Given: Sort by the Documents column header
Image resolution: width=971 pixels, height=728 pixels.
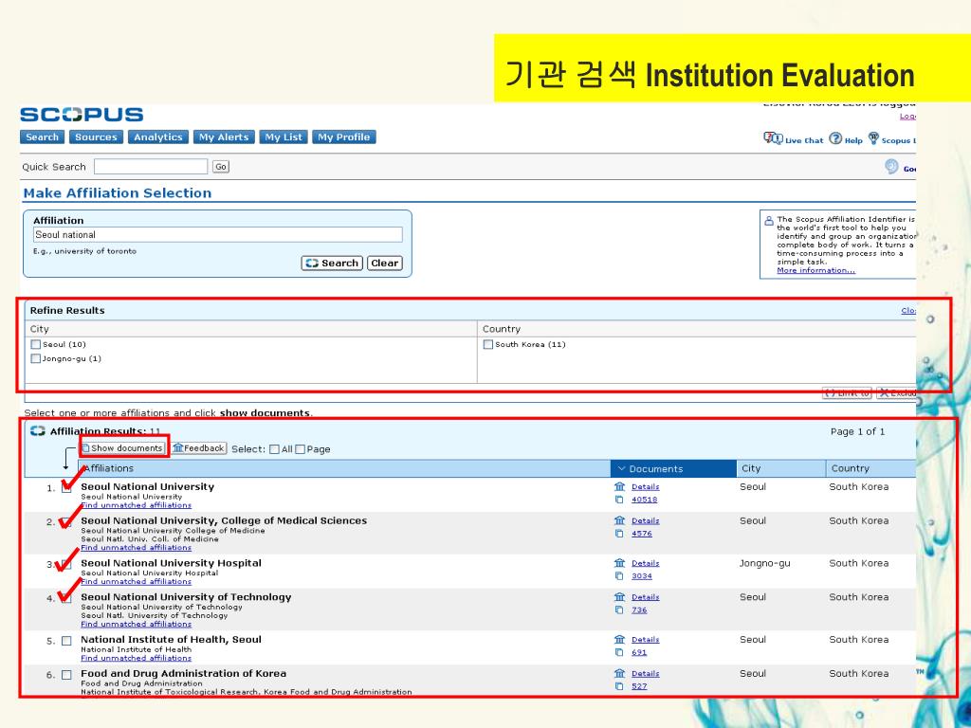Looking at the screenshot, I should click(673, 468).
